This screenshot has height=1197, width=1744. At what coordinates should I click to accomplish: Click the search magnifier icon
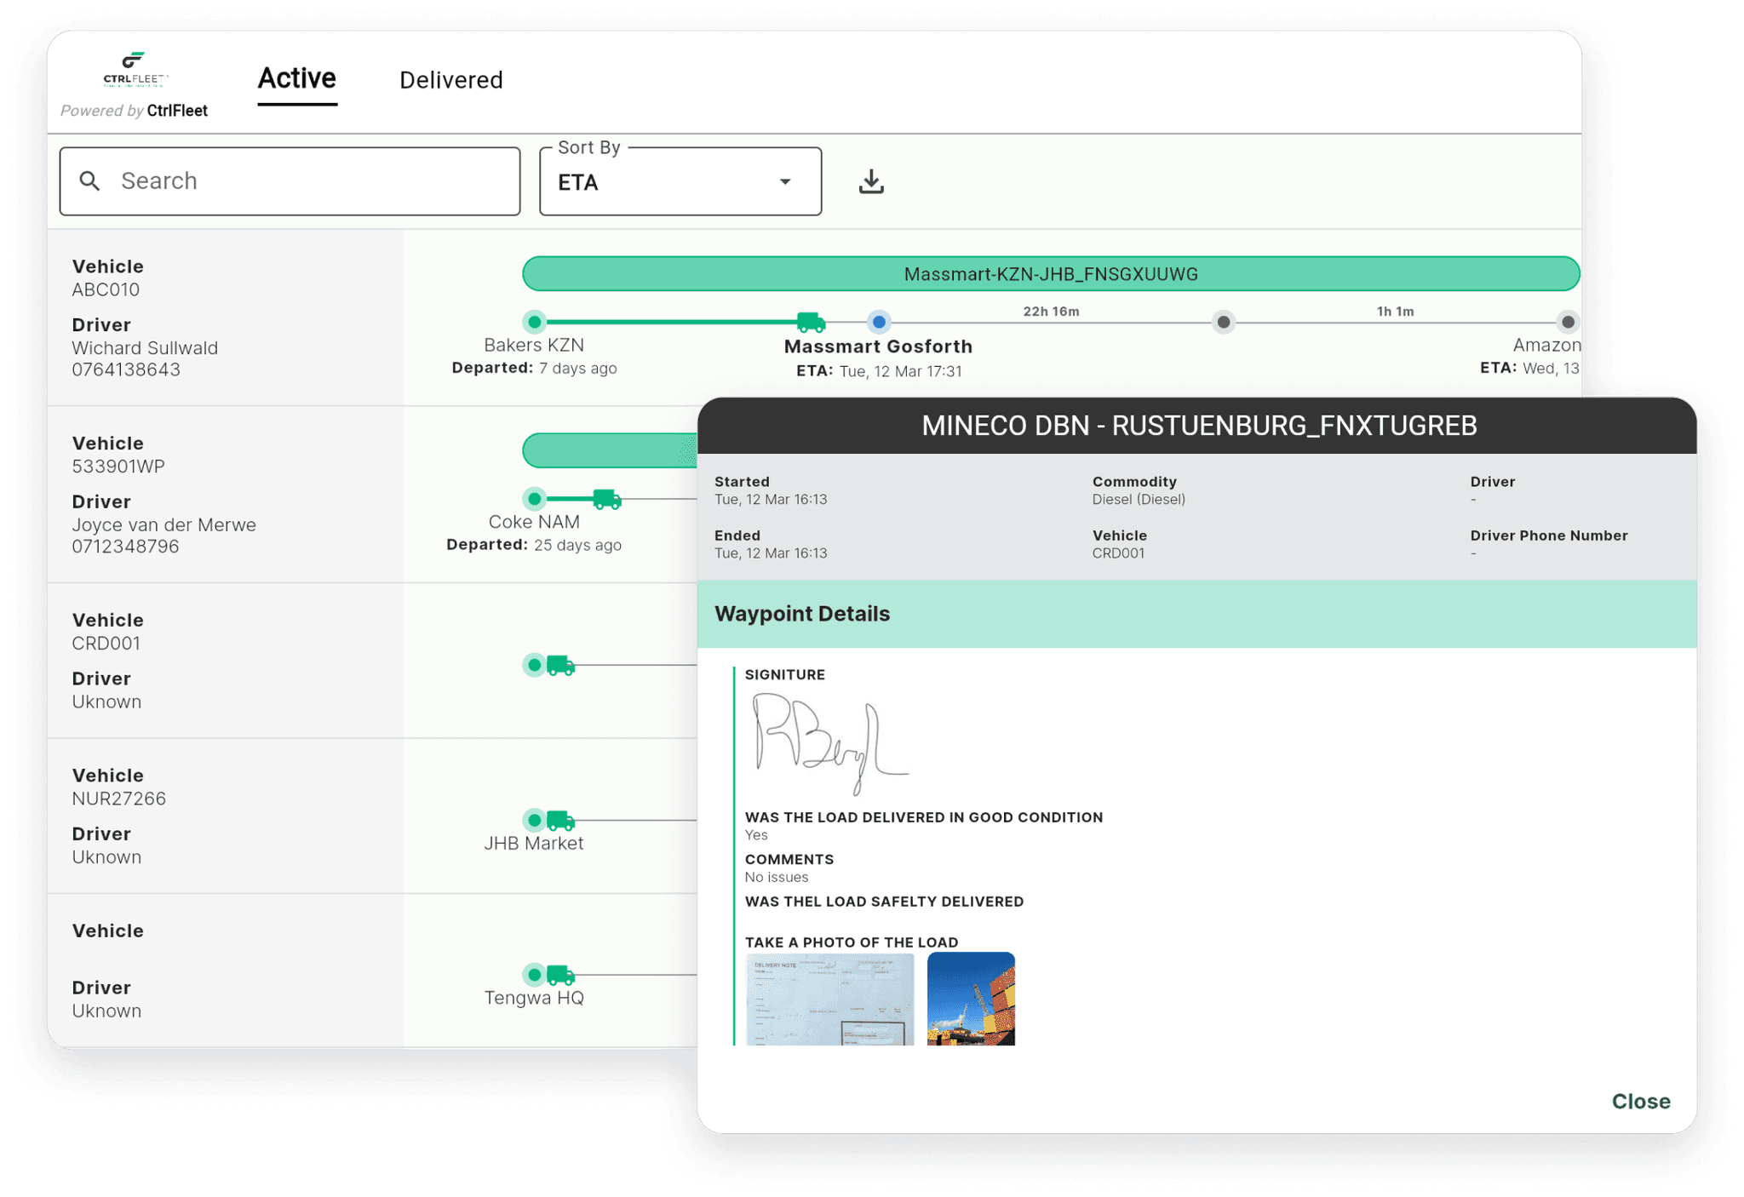[x=90, y=180]
